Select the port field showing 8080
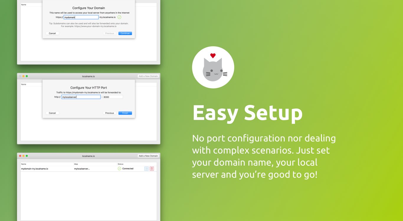This screenshot has width=403, height=221. coord(113,97)
